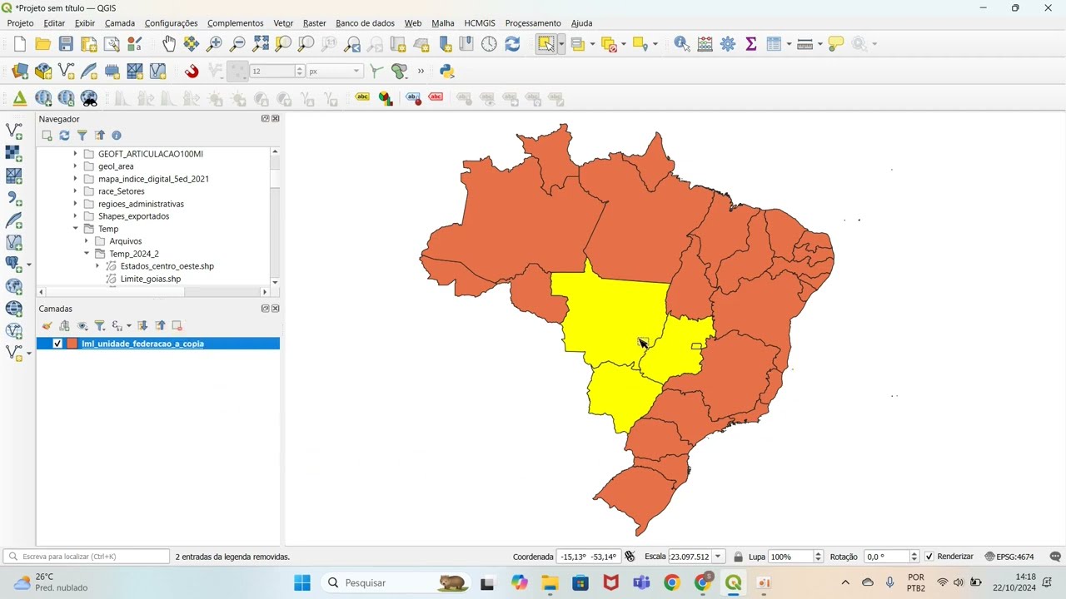Click Remove layer icon in Camadas toolbar
Image resolution: width=1066 pixels, height=599 pixels.
coord(177,326)
